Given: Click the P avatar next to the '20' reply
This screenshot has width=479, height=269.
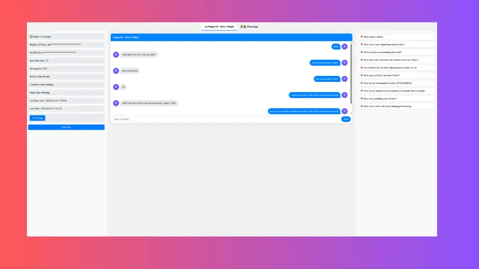Looking at the screenshot, I should click(116, 87).
